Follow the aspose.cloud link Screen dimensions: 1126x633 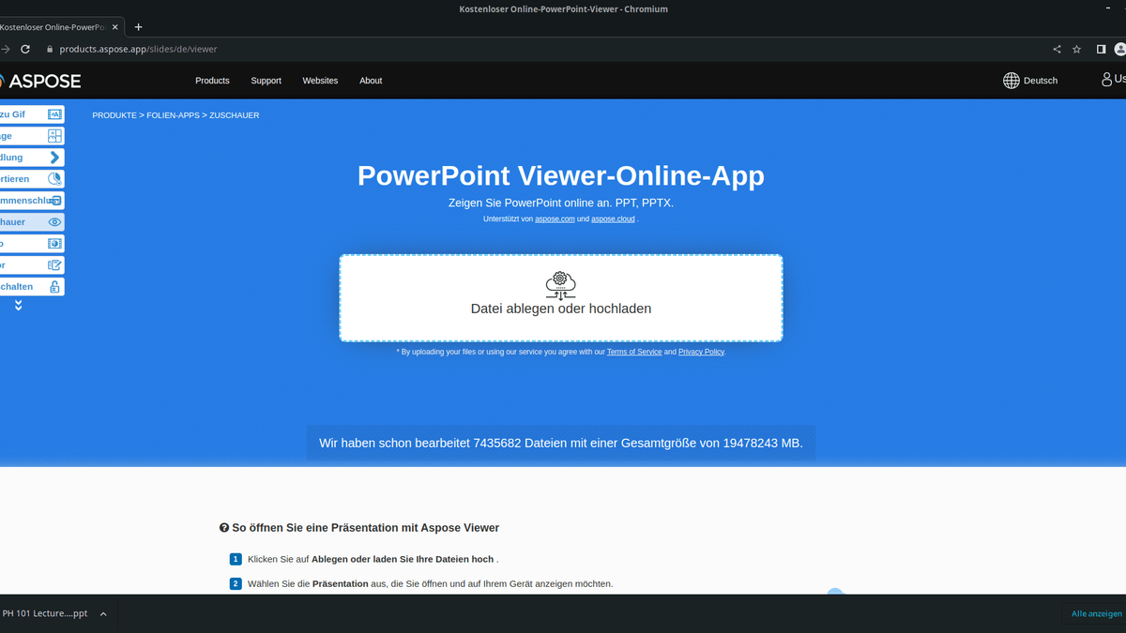point(613,218)
